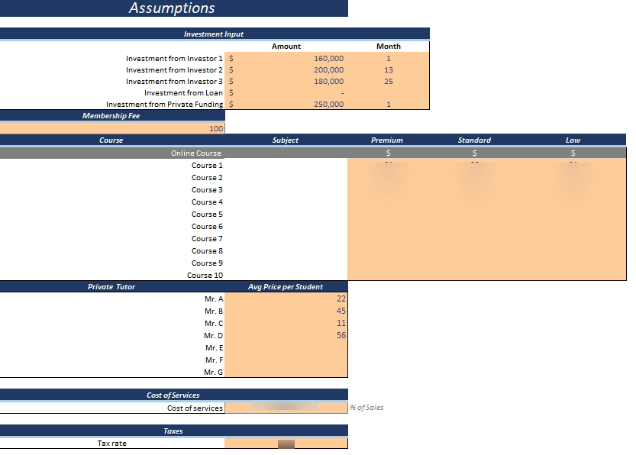Select the Course 7 row label

[207, 238]
